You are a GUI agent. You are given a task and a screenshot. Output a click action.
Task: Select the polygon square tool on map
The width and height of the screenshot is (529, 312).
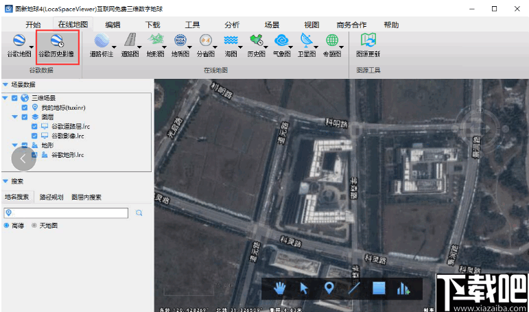point(379,289)
